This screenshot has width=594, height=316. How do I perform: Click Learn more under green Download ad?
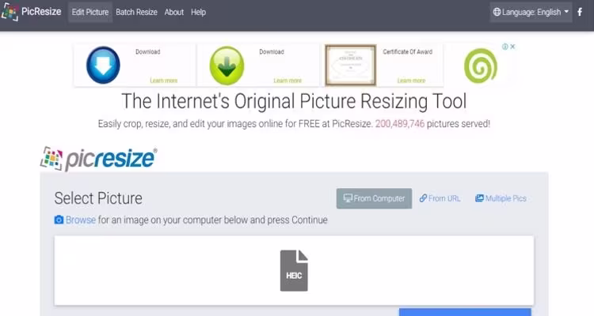[x=287, y=81]
